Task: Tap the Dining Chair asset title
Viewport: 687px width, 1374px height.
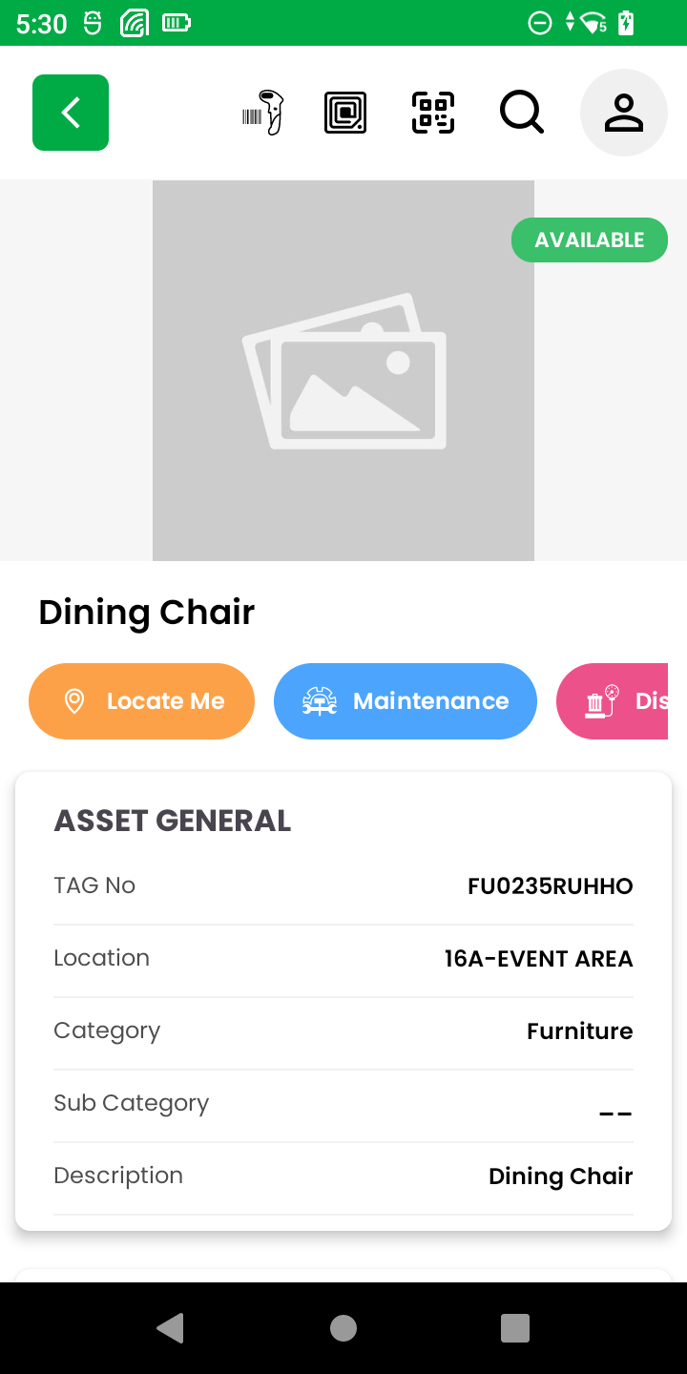Action: click(x=147, y=613)
